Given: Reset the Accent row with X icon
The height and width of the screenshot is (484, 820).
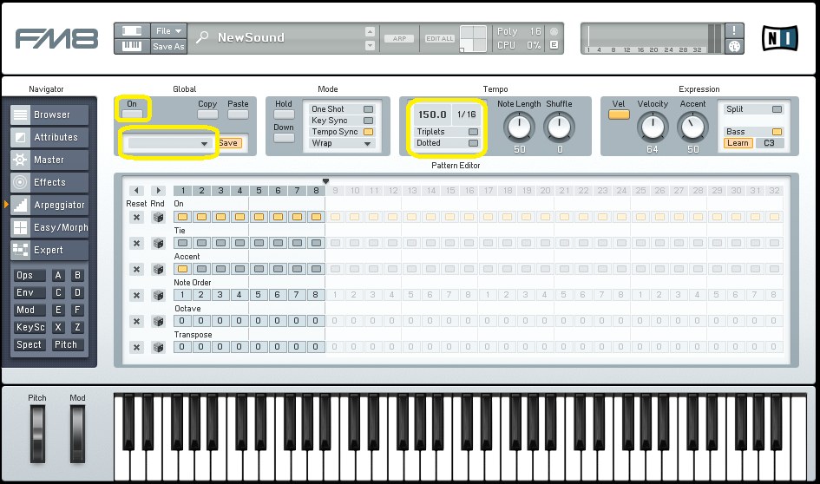Looking at the screenshot, I should point(136,269).
